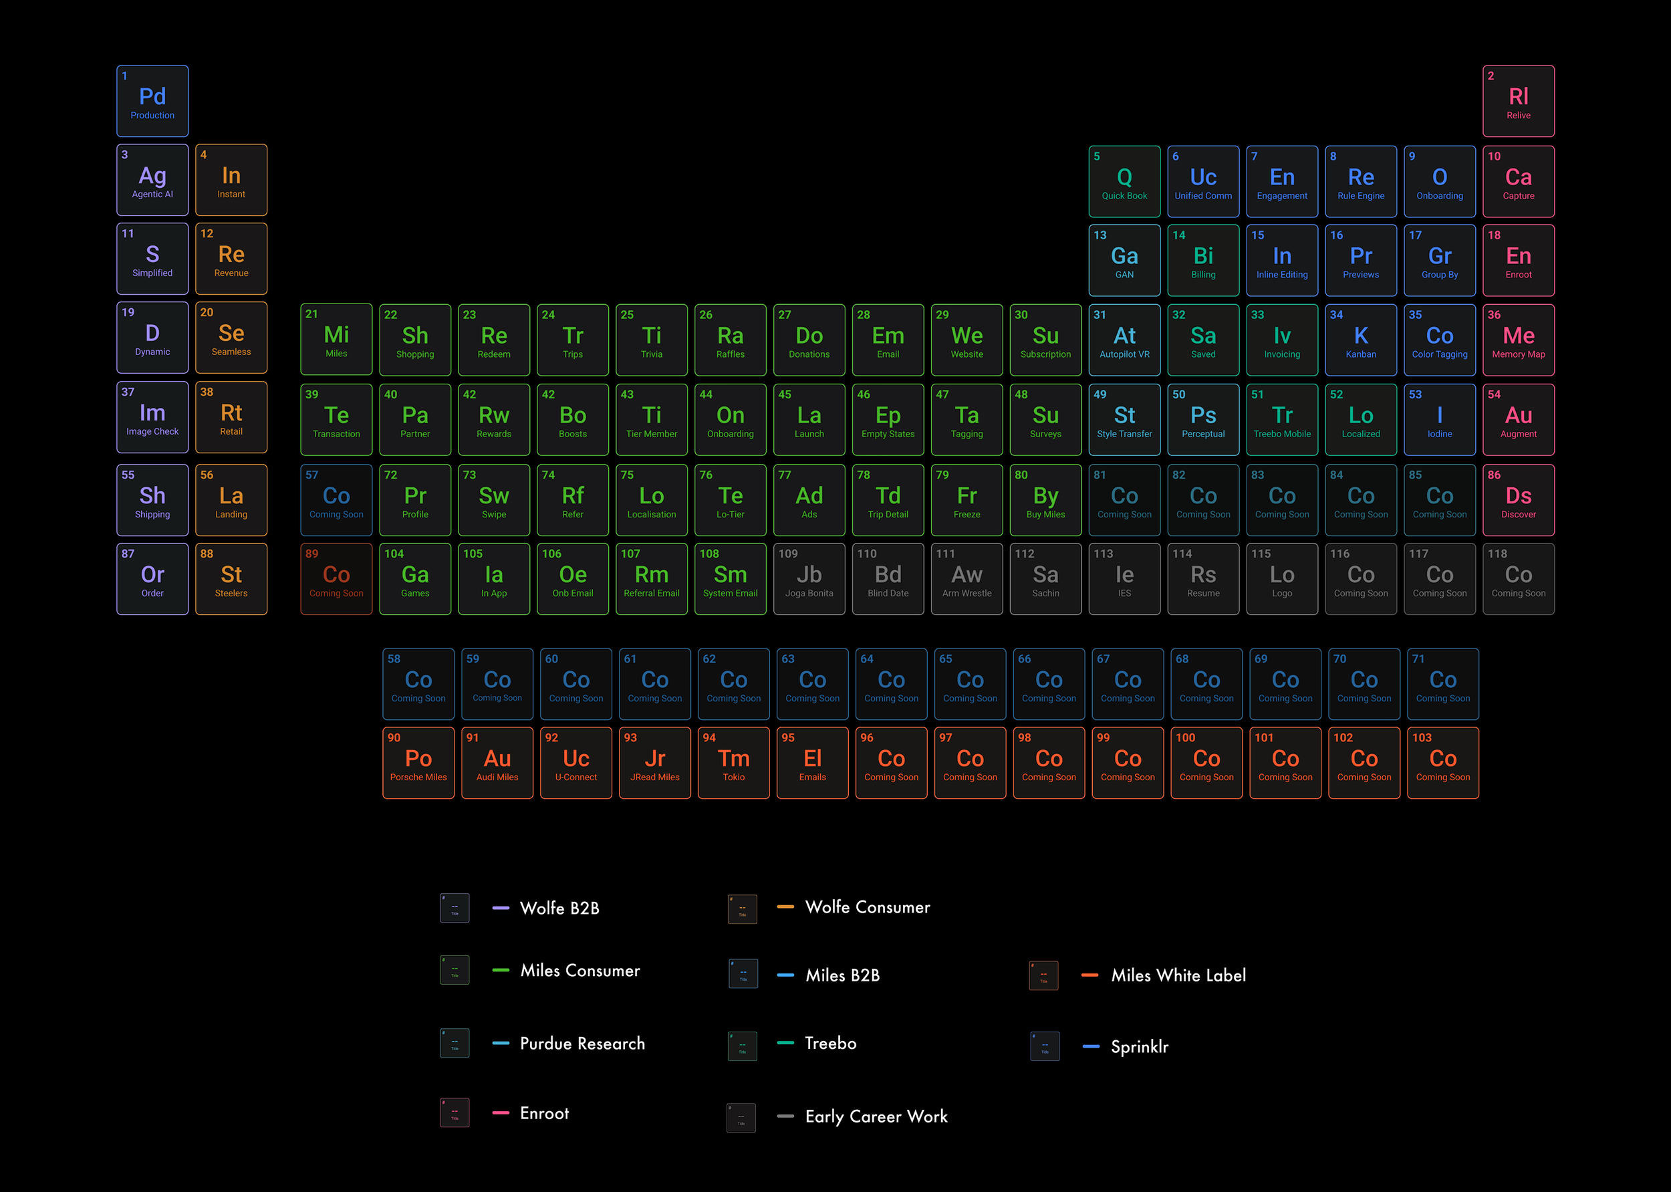Screen dimensions: 1671x1192
Task: Open the Quick Book (Q) tile
Action: 1124,181
